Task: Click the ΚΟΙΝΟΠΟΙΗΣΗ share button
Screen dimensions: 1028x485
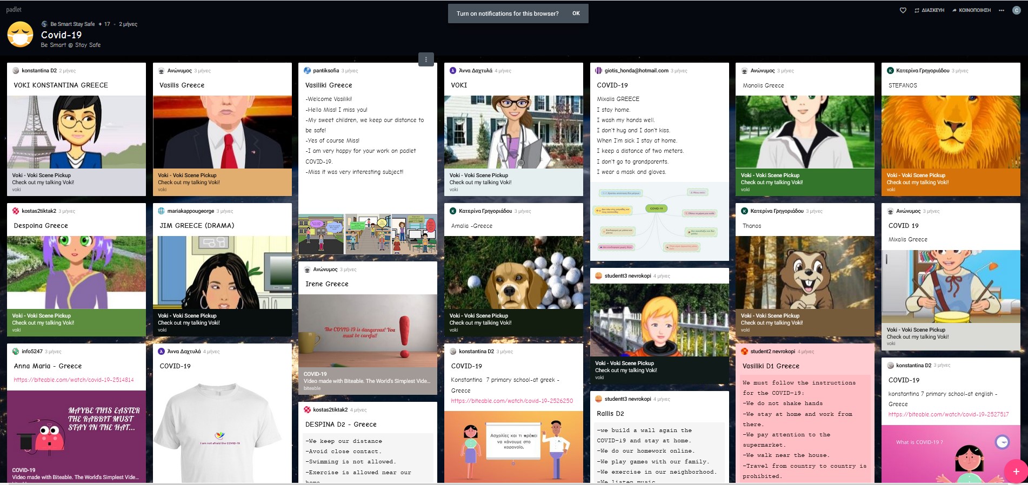Action: pos(971,10)
